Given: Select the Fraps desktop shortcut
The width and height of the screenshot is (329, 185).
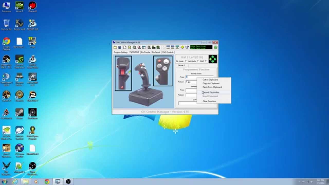Looking at the screenshot, I should tap(32, 43).
